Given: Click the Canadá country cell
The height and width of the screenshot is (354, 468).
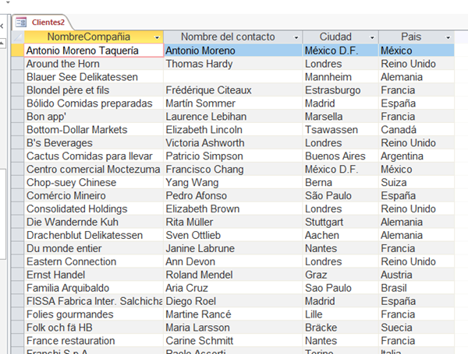Looking at the screenshot, I should coord(417,129).
